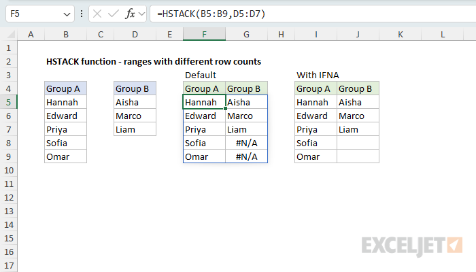Select #N/A cell in row 8
The image size is (476, 272).
coord(246,143)
